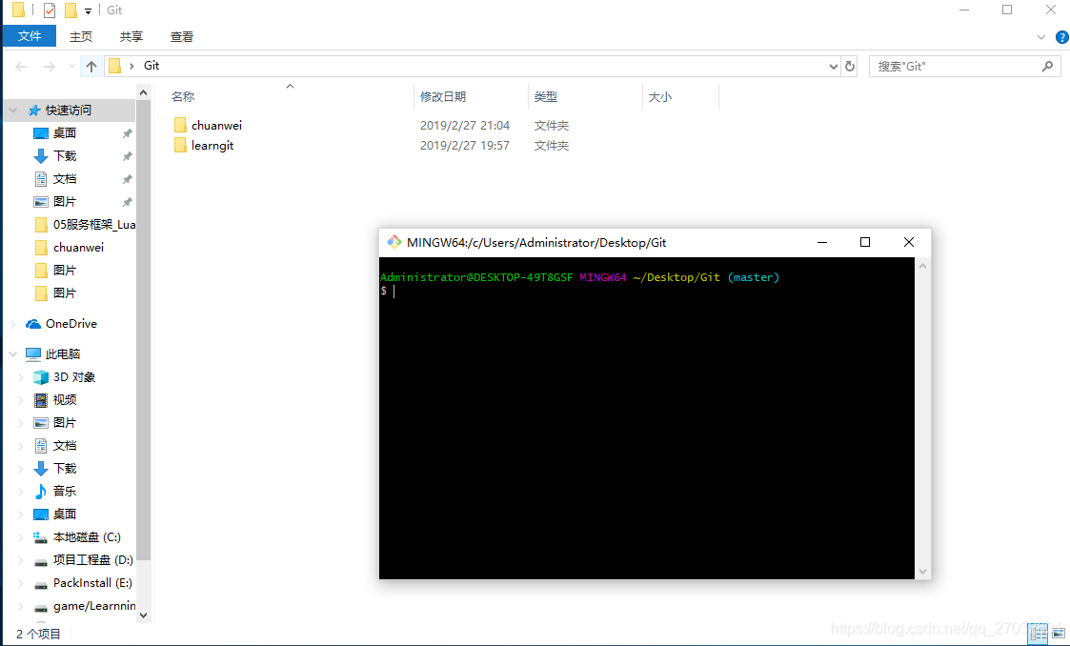
Task: Switch to the 主页 ribbon tab
Action: [x=81, y=37]
